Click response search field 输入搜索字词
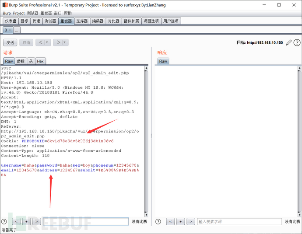Image resolution: width=302 pixels, height=234 pixels. [x=239, y=221]
